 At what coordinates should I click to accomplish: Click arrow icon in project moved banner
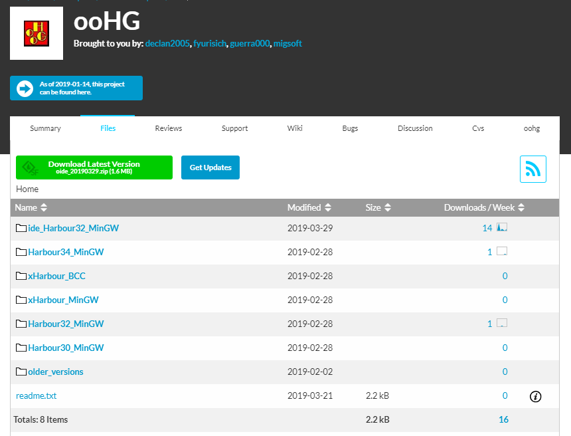pos(25,88)
